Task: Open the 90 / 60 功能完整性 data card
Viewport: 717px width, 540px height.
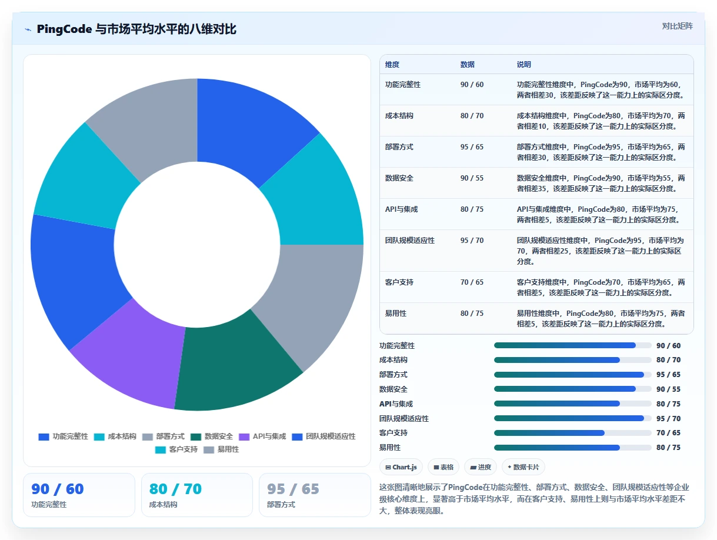Action: tap(79, 495)
